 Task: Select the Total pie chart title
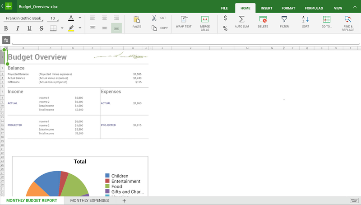pyautogui.click(x=80, y=162)
